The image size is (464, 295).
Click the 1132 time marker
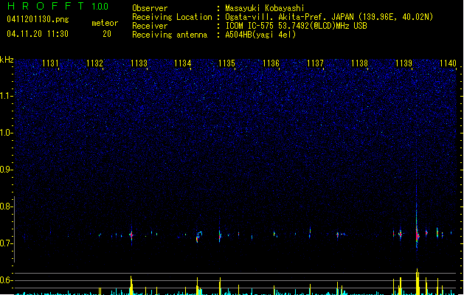[94, 63]
